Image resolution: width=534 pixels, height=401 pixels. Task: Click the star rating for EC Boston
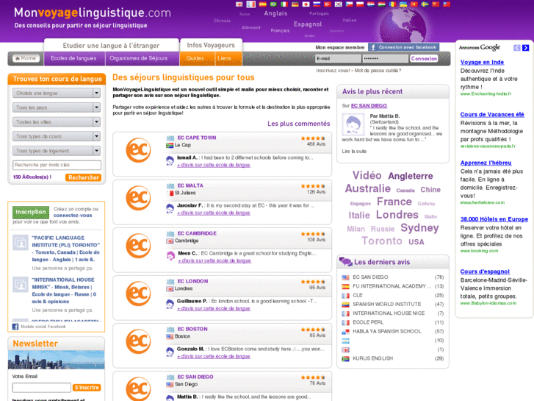(x=313, y=330)
